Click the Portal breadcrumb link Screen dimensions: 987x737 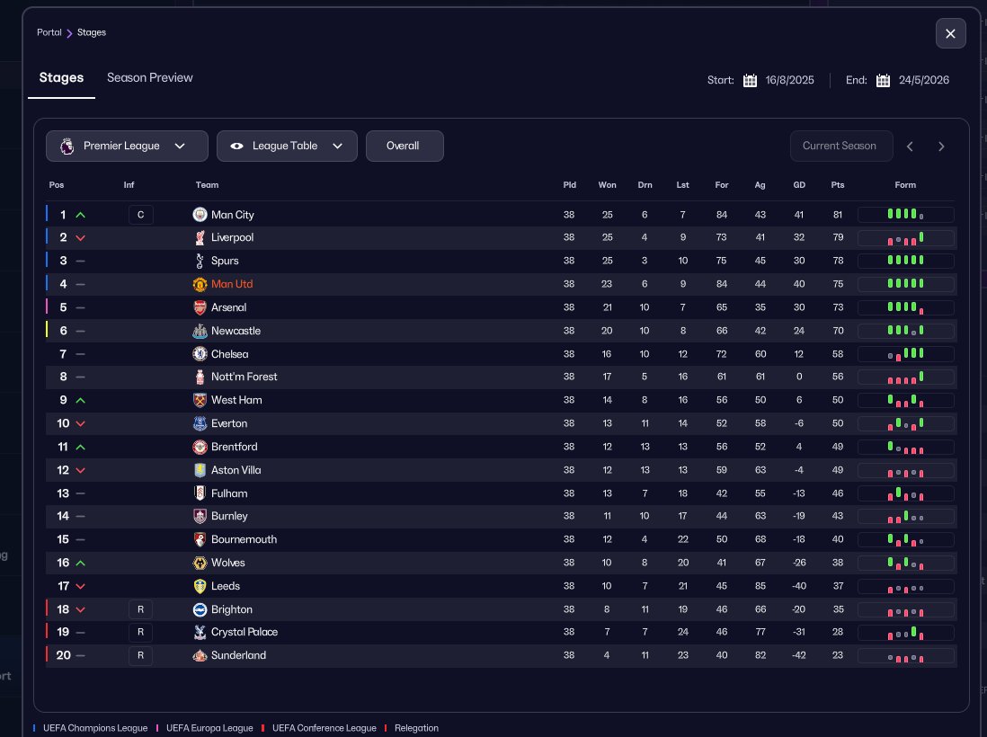coord(49,32)
